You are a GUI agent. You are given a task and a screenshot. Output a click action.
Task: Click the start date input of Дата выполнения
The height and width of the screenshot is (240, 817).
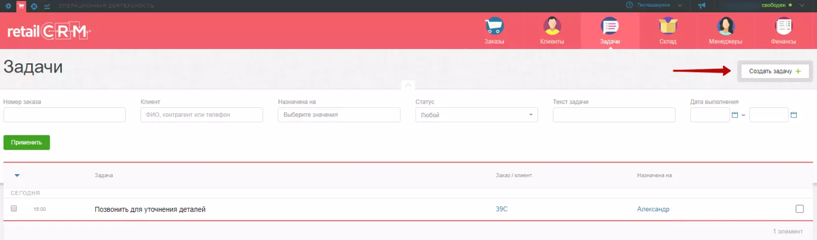click(x=710, y=115)
